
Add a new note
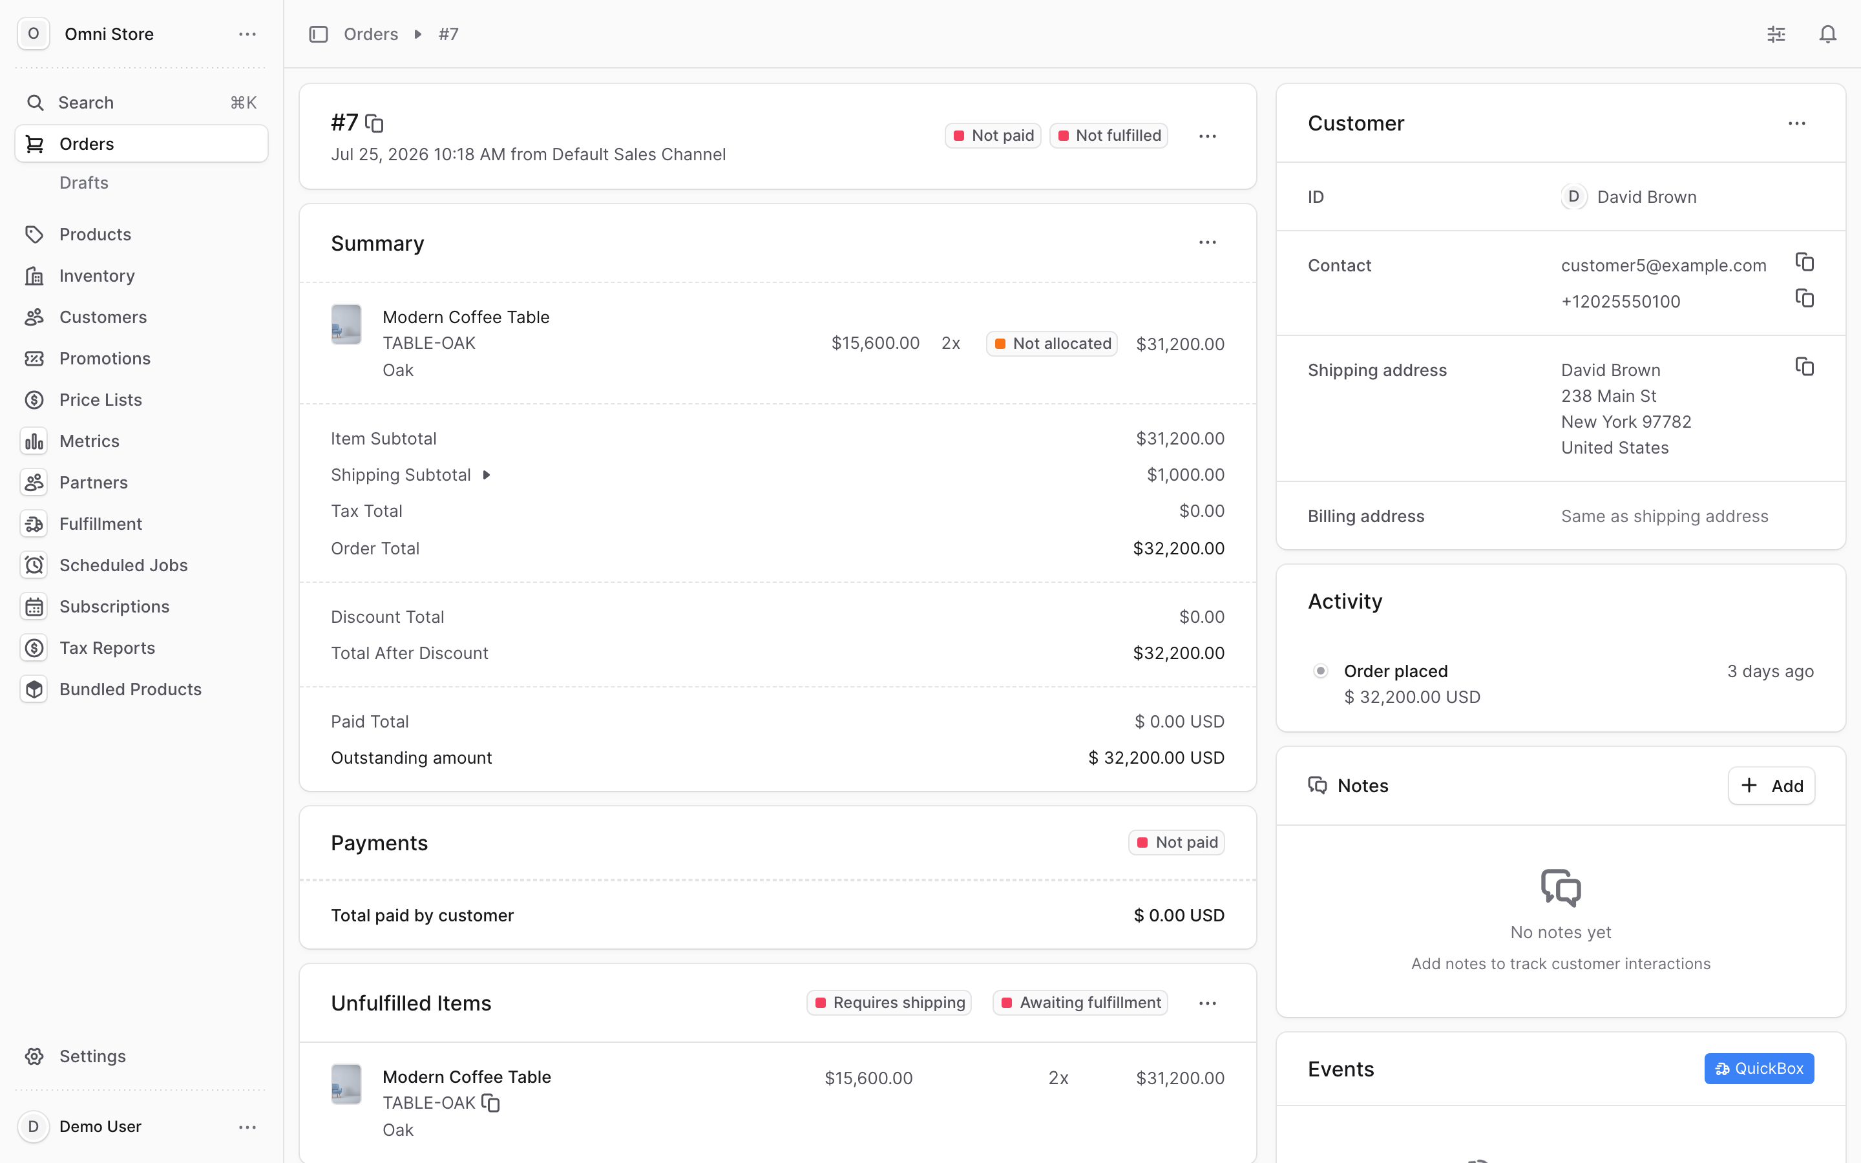click(1771, 785)
